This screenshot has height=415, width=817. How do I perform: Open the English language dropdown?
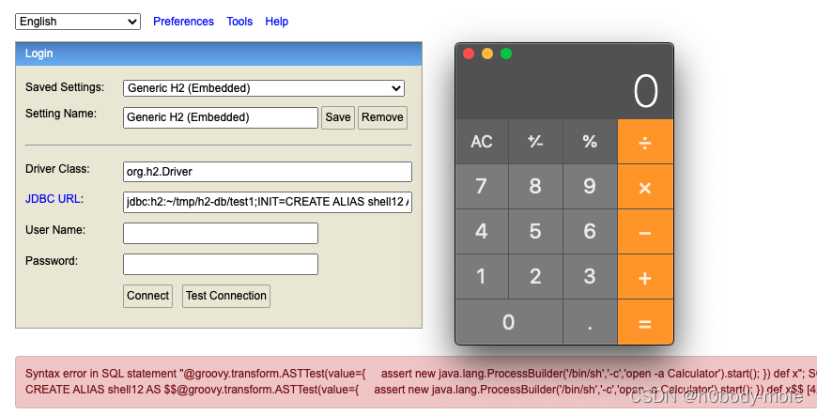[x=78, y=22]
